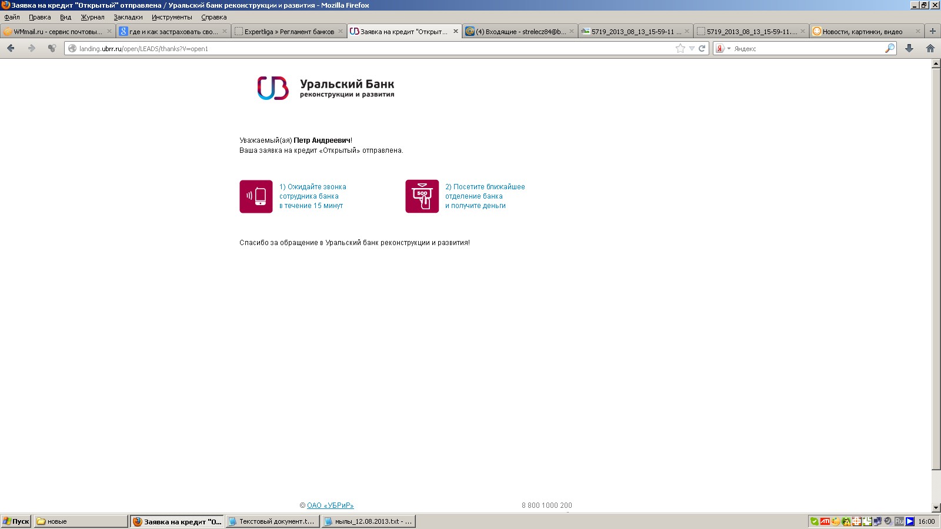Screen dimensions: 941x529
Task: Click the Посетите ближайшее отделение банка text
Action: [485, 196]
